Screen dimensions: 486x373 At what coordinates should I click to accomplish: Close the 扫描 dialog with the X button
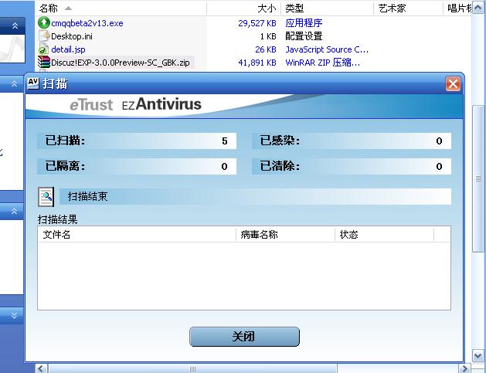pyautogui.click(x=453, y=84)
